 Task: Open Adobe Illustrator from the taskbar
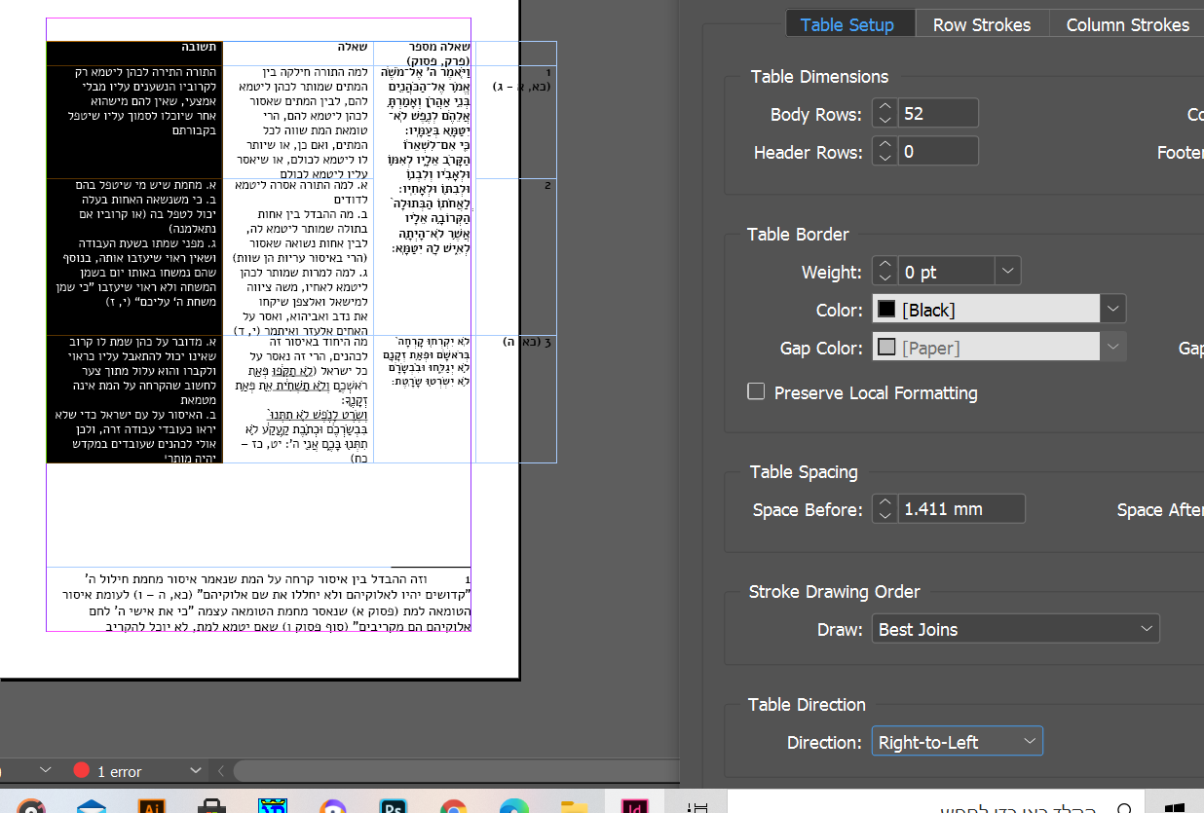tap(152, 805)
